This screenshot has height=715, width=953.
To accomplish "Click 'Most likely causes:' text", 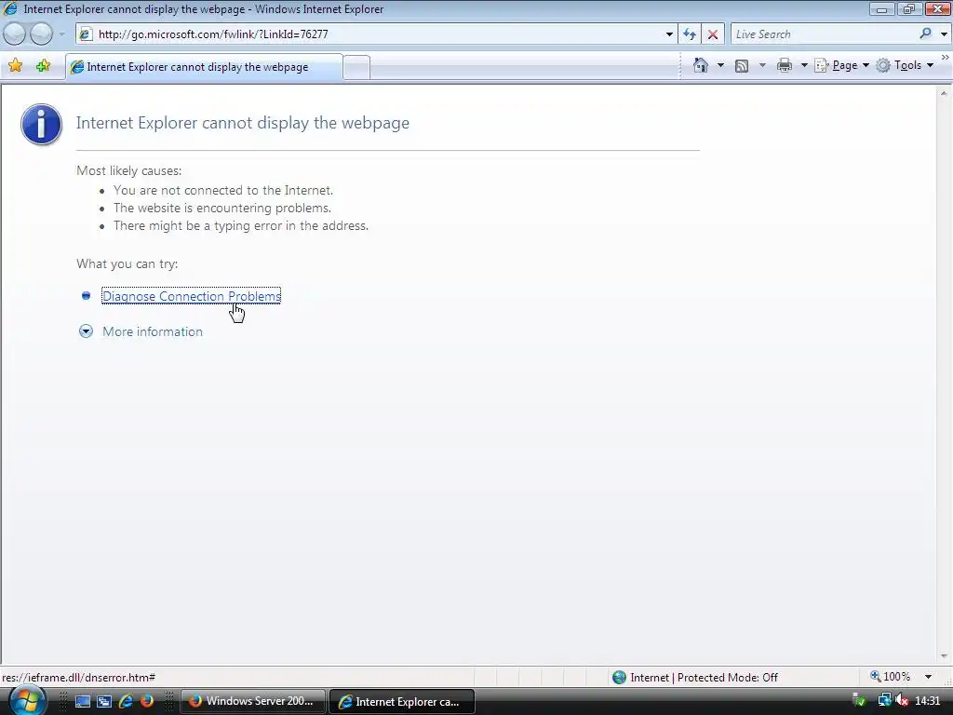I will 128,171.
